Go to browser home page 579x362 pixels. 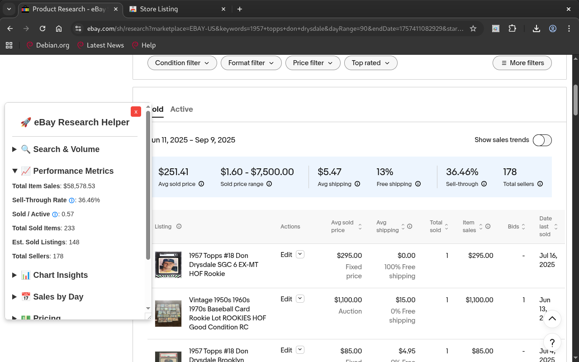coord(59,29)
